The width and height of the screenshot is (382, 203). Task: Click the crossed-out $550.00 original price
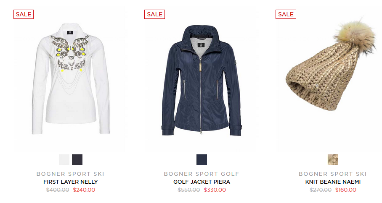click(189, 190)
